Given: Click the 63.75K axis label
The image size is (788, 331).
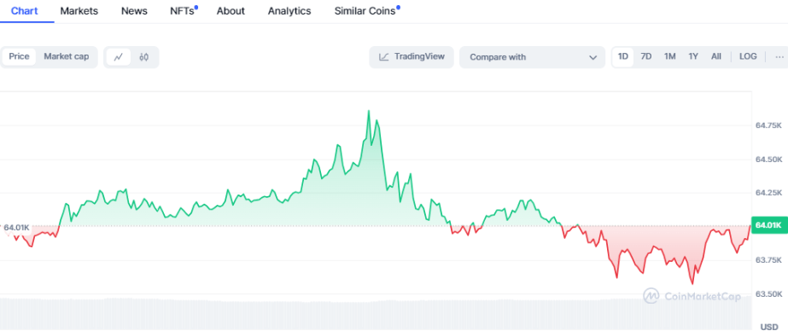Looking at the screenshot, I should click(x=769, y=260).
